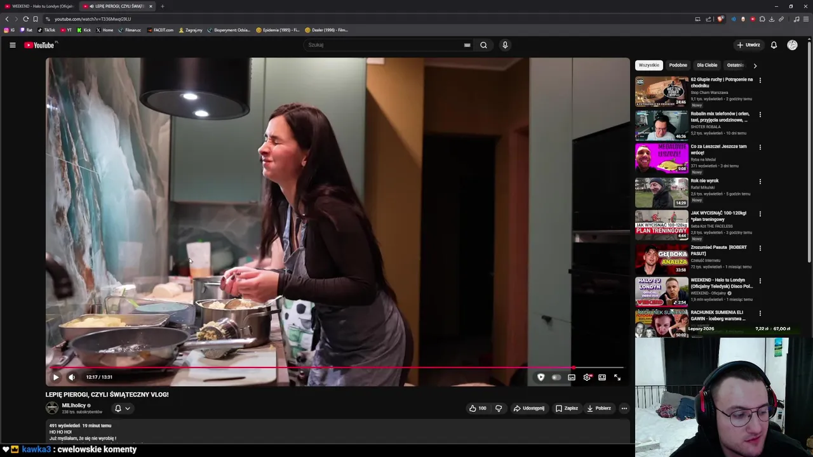Open options for '62 Głupie ruchy' video

tap(760, 81)
